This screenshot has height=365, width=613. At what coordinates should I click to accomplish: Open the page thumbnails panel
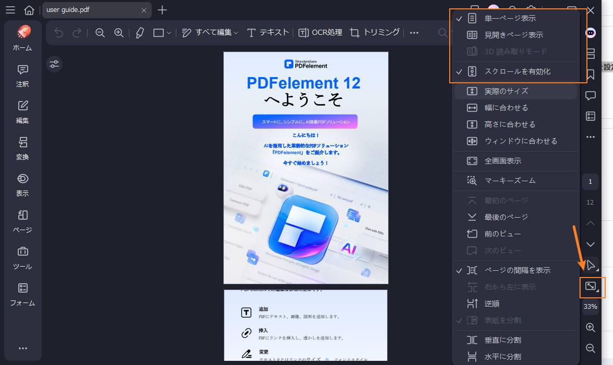(x=590, y=54)
